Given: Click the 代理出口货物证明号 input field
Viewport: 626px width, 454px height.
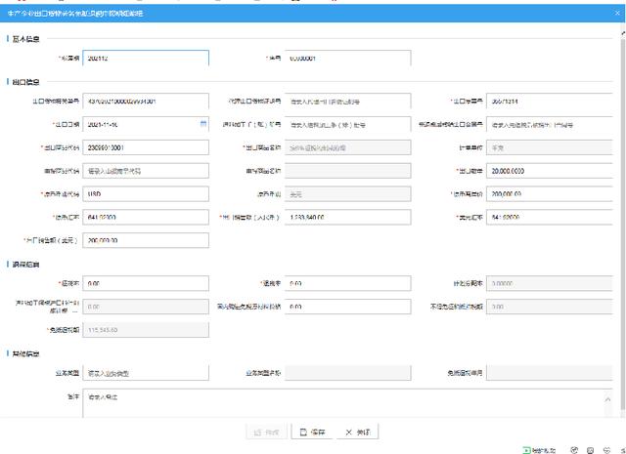Looking at the screenshot, I should [346, 101].
